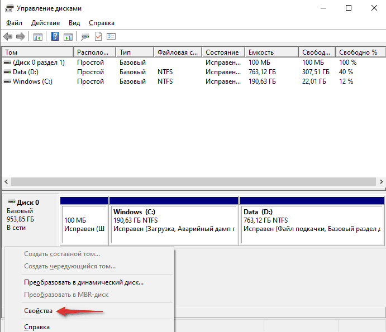
Task: Select the Data (D:) partition block
Action: [x=312, y=221]
